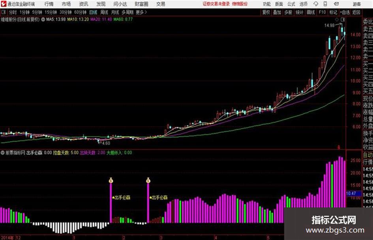Image resolution: width=373 pixels, height=240 pixels.
Task: Open the mail envelope icon
Action: tap(336, 4)
